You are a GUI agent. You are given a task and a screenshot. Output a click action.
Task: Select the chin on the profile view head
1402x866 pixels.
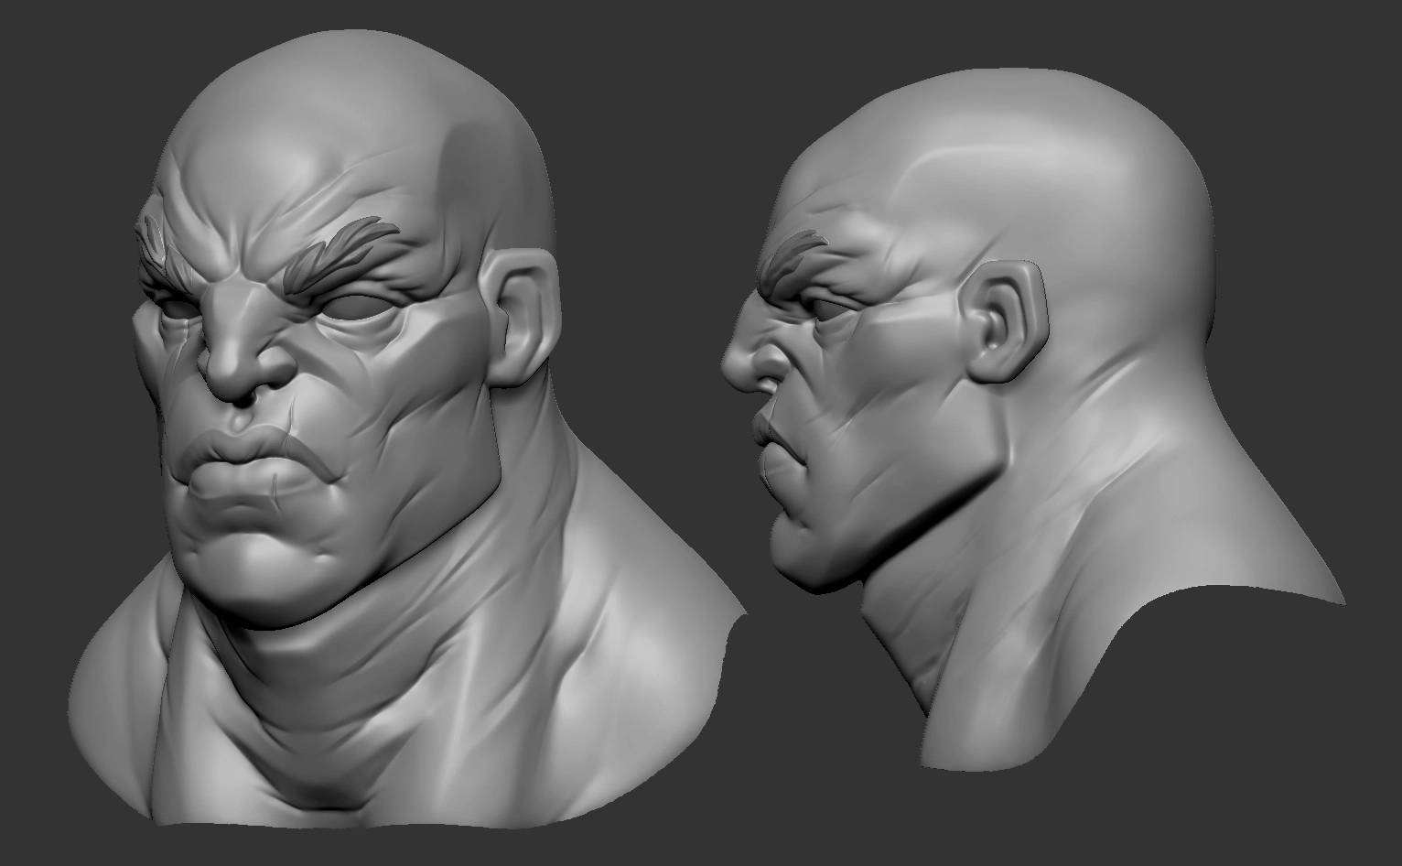pos(796,549)
